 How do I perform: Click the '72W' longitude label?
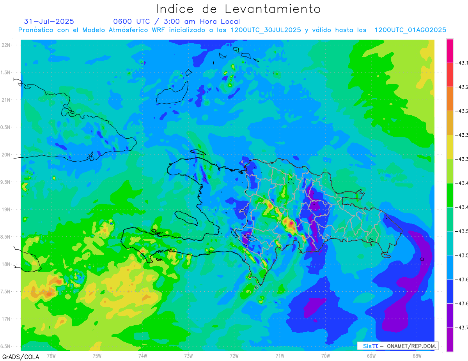[234, 356]
